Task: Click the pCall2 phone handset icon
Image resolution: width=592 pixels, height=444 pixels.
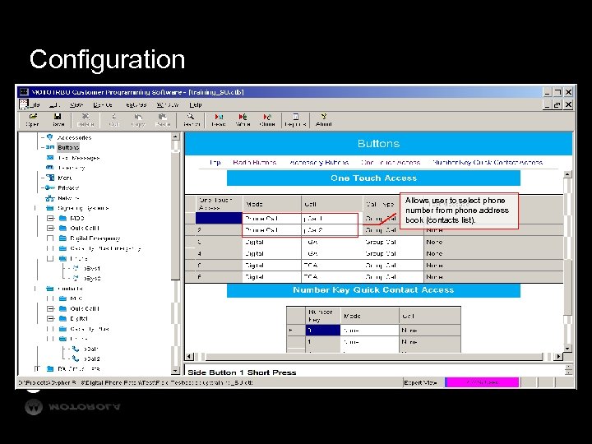Action: (x=76, y=358)
